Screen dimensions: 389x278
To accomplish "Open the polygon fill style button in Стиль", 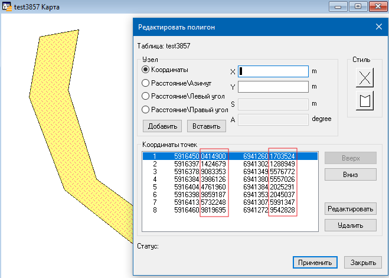I will tap(365, 101).
